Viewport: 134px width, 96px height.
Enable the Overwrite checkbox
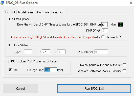(x=103, y=37)
